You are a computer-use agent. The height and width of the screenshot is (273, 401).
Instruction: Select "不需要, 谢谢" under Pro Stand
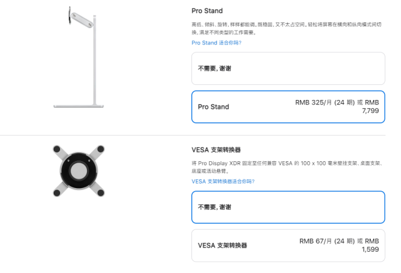point(288,69)
